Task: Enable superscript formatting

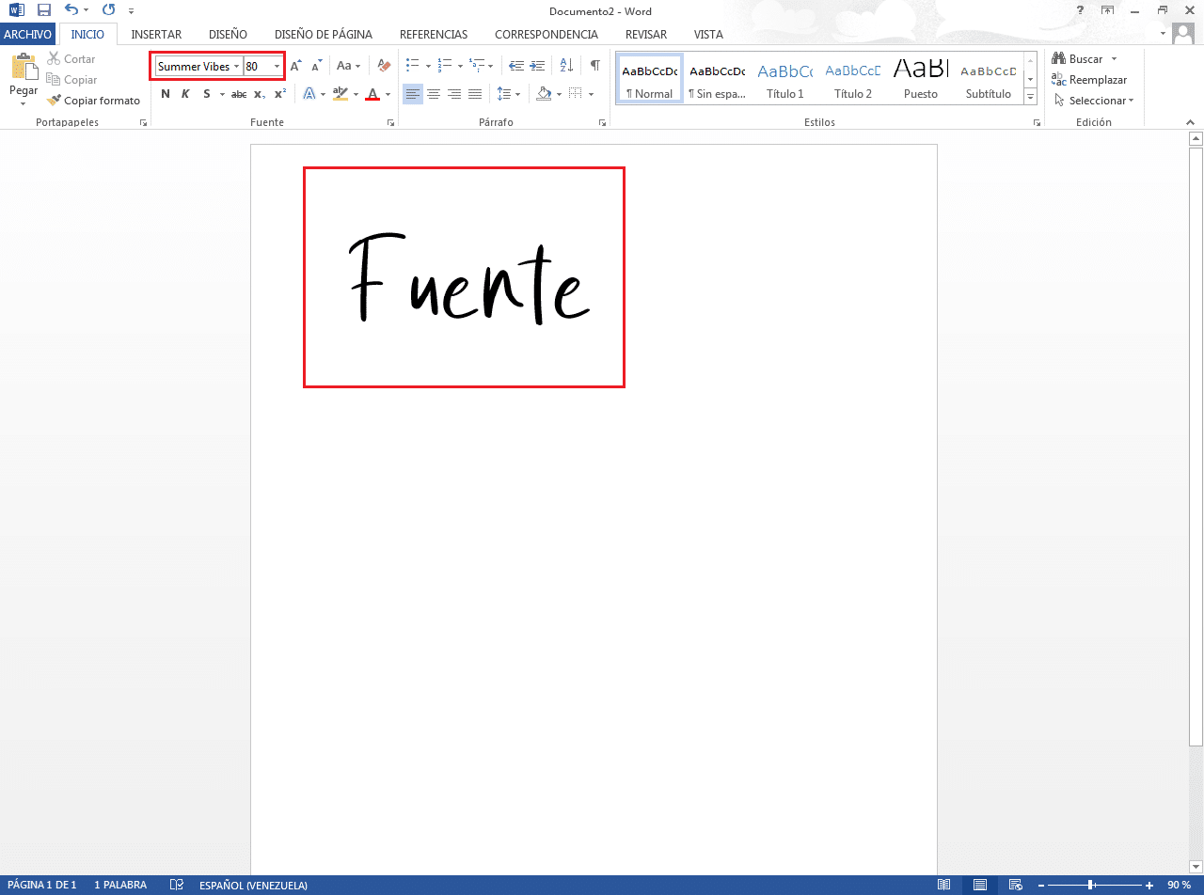Action: click(x=278, y=94)
